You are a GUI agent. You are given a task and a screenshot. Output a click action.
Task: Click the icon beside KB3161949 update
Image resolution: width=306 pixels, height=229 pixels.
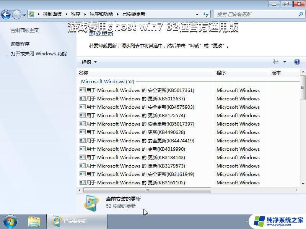[x=83, y=174]
